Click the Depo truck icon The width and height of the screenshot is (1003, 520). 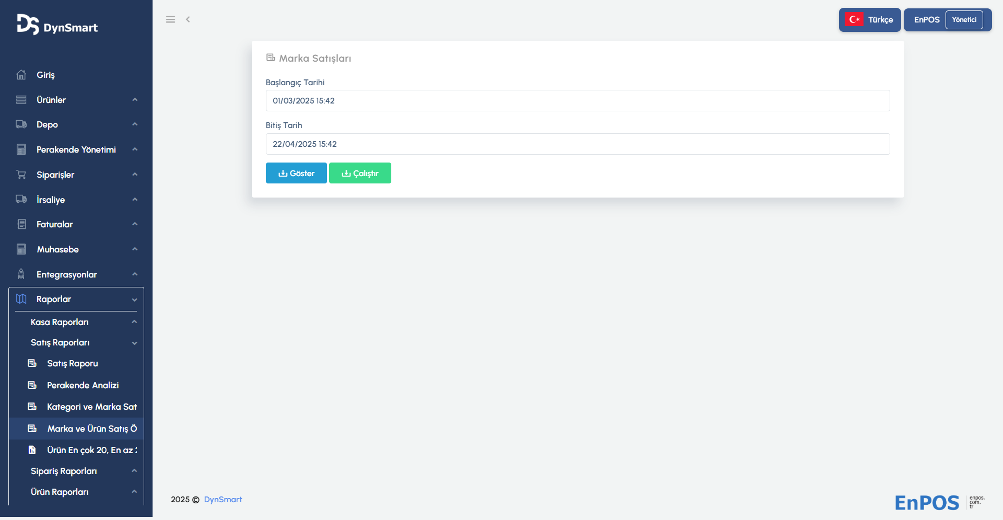21,124
